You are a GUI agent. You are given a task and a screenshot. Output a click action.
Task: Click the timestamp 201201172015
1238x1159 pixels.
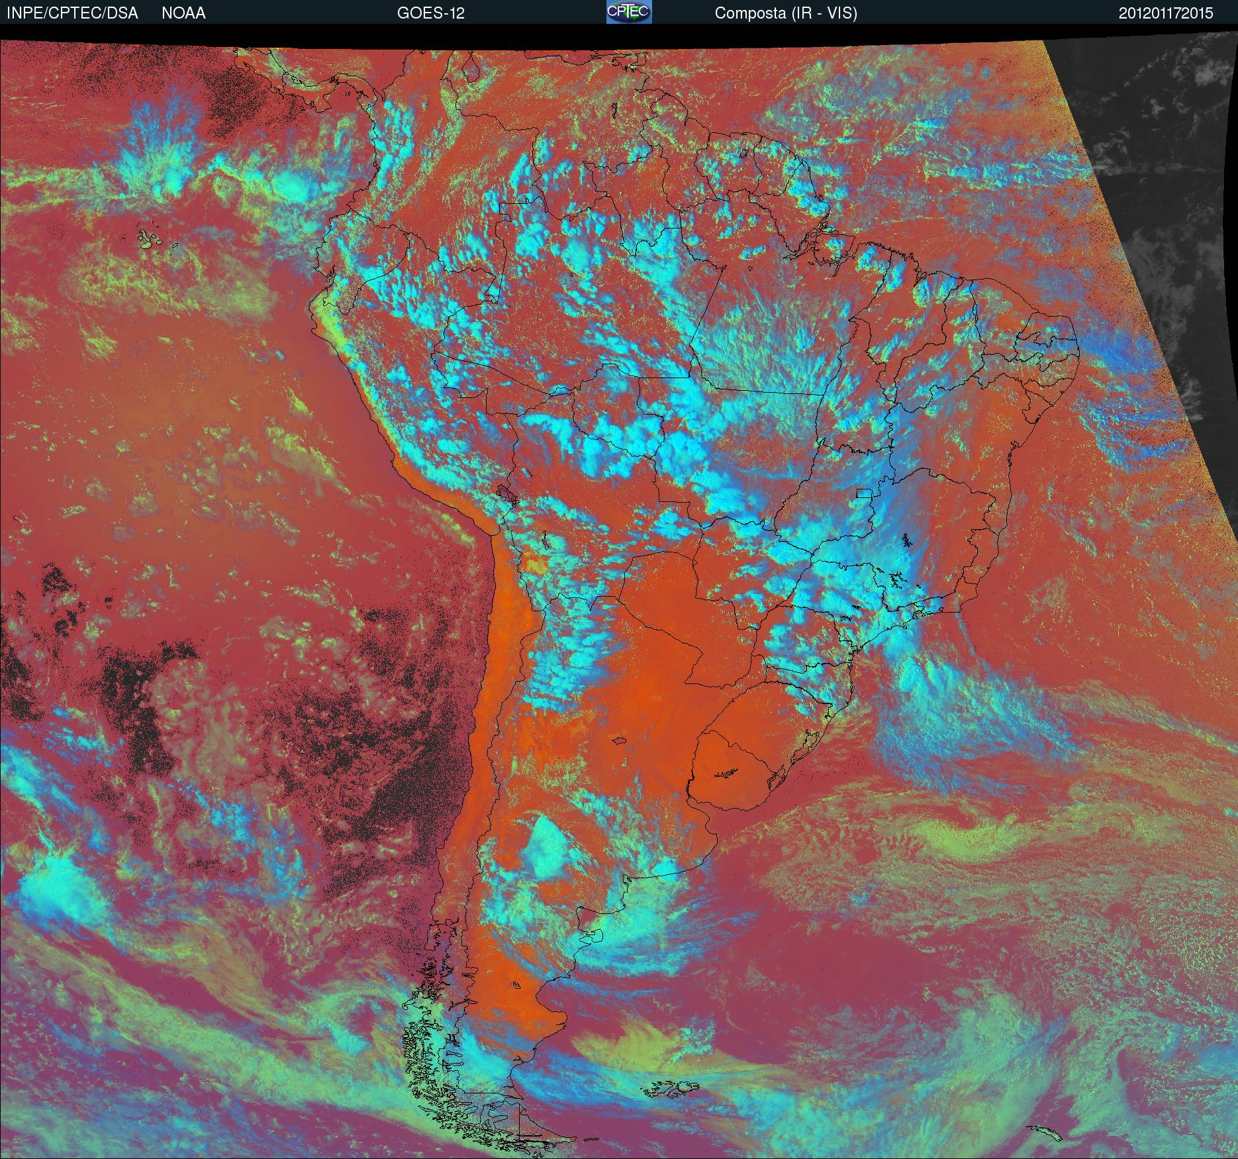point(1166,13)
